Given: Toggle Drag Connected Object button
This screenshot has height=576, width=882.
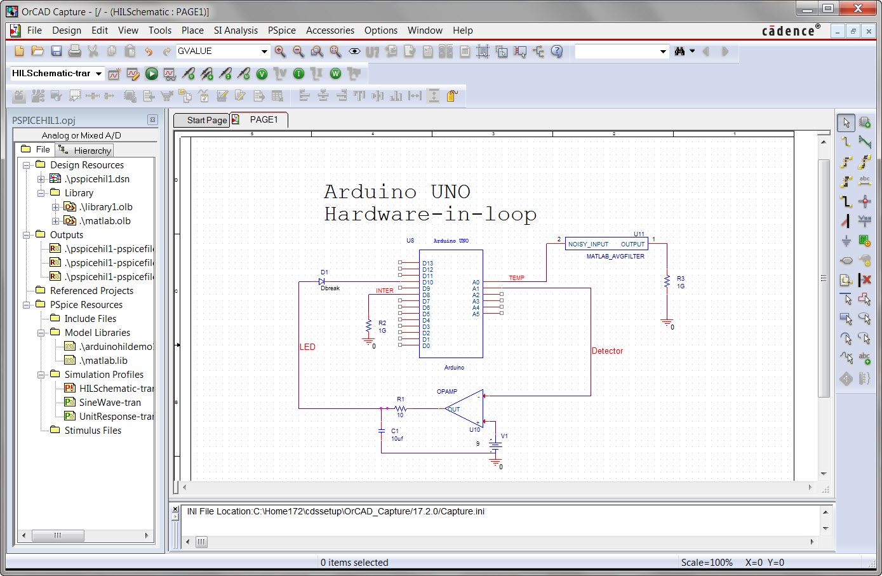Looking at the screenshot, I should [520, 51].
